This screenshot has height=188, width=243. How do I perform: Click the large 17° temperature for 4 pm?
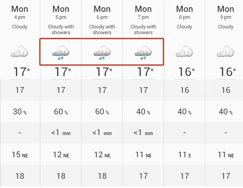[x=22, y=72]
